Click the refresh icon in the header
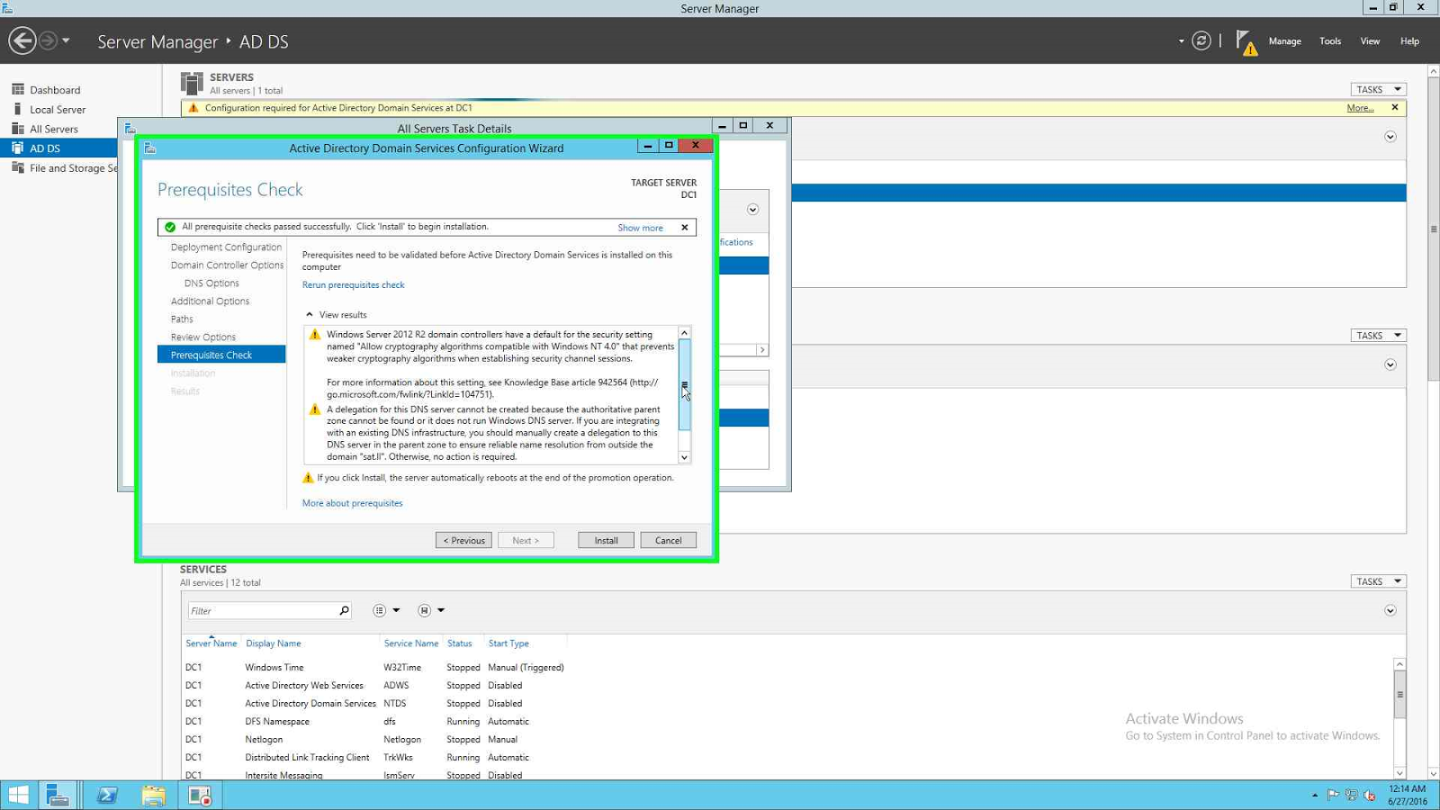Viewport: 1440px width, 810px height. (x=1201, y=40)
